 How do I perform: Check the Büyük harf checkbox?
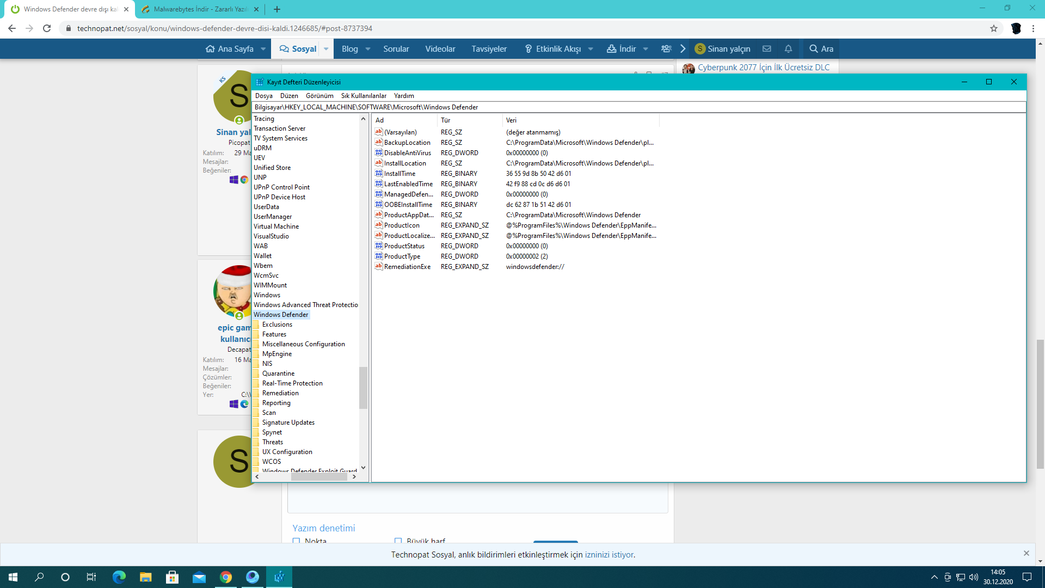pos(398,541)
